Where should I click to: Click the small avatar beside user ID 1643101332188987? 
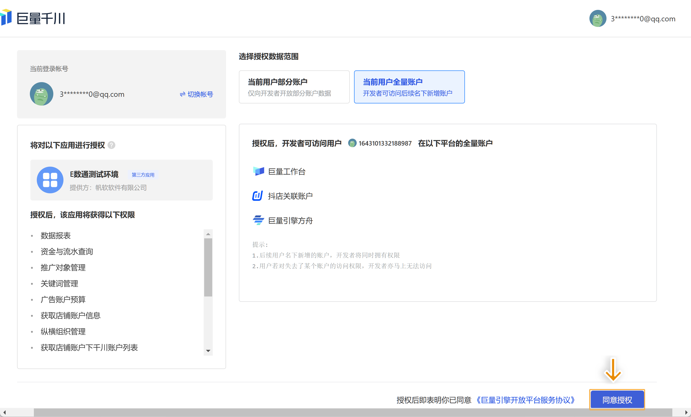click(352, 143)
